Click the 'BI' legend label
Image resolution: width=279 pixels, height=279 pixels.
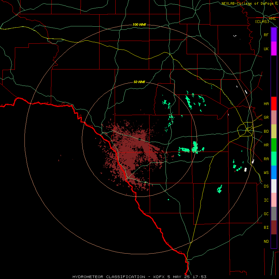pos(266,228)
